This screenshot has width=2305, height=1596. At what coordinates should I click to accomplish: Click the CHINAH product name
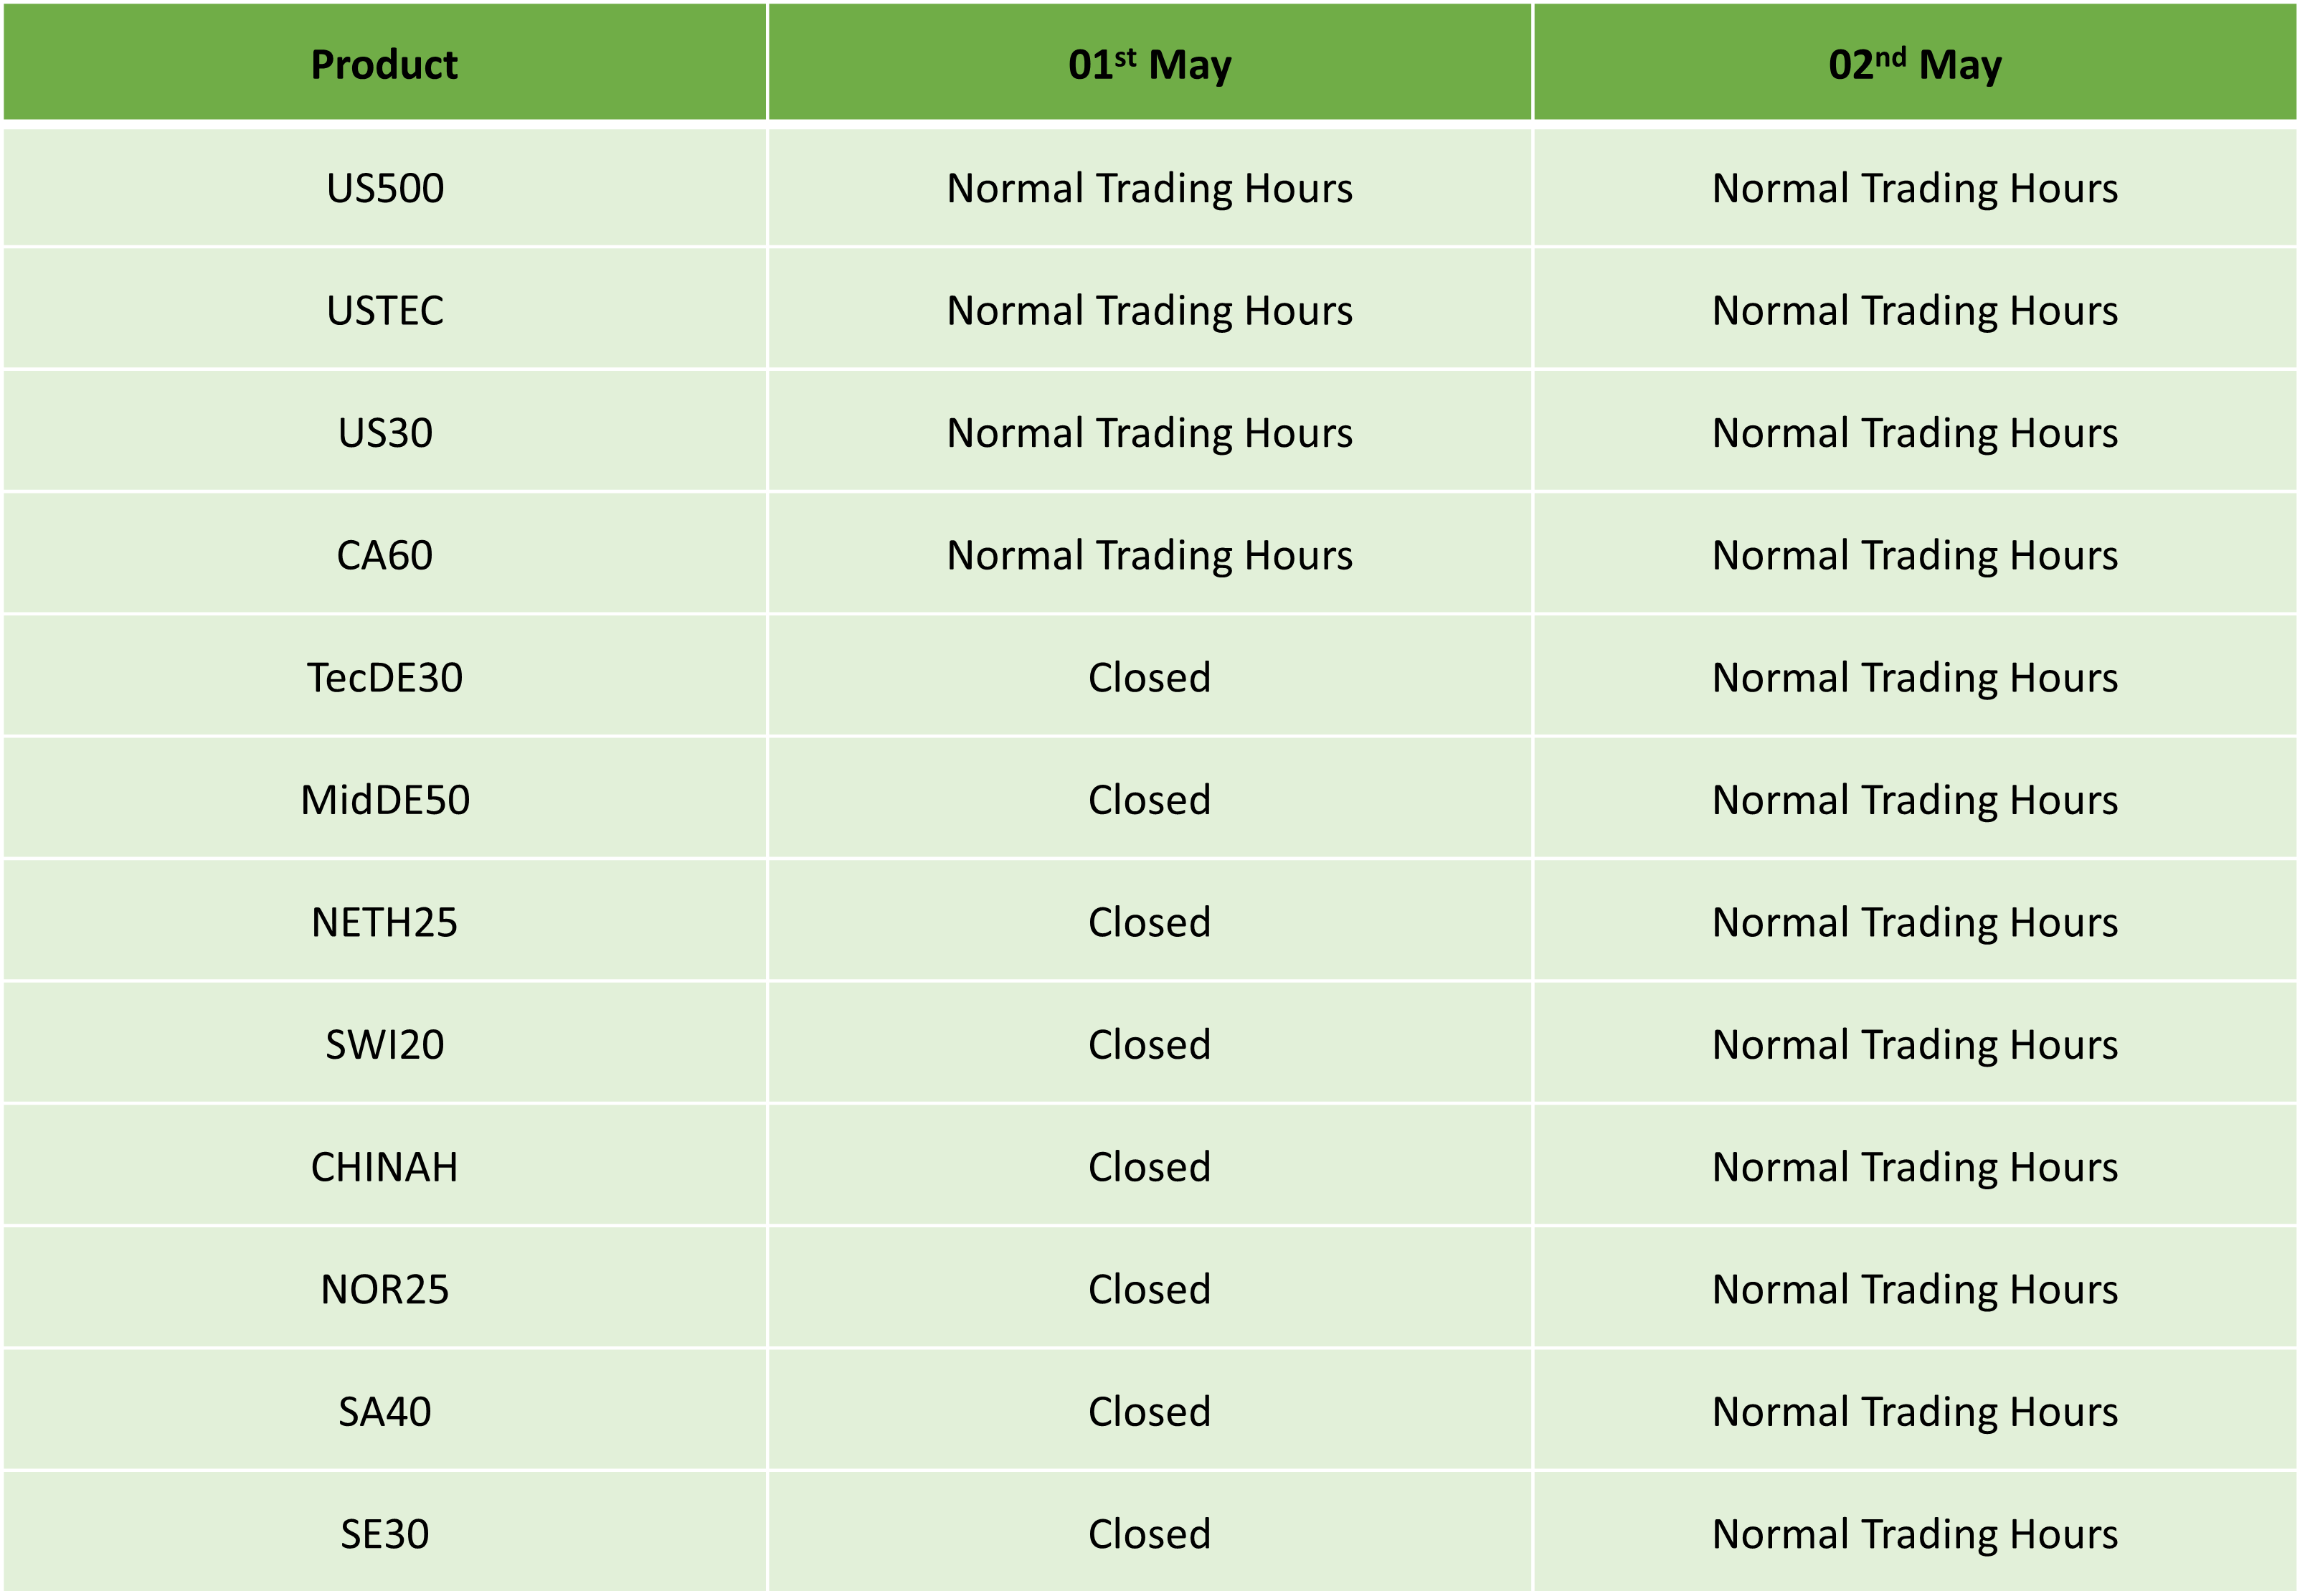[385, 1167]
